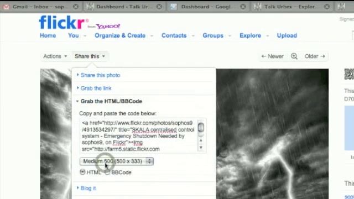
Task: Open Organize & Create navigation item
Action: tap(120, 35)
